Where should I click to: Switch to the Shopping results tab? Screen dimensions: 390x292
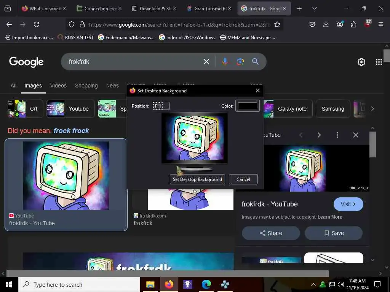pos(86,86)
